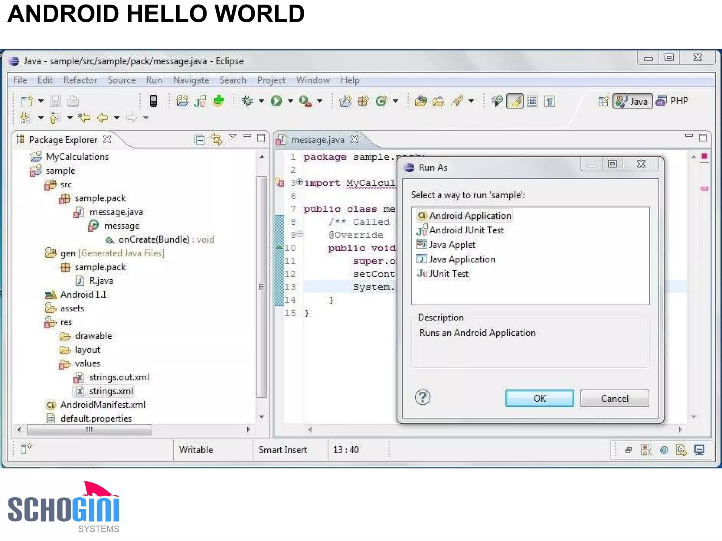Click the Last Edit Location arrow icon
The height and width of the screenshot is (541, 722).
click(84, 117)
